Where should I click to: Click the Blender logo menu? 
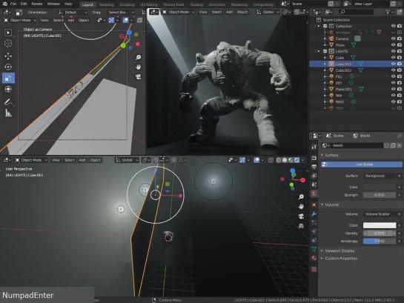[x=4, y=4]
